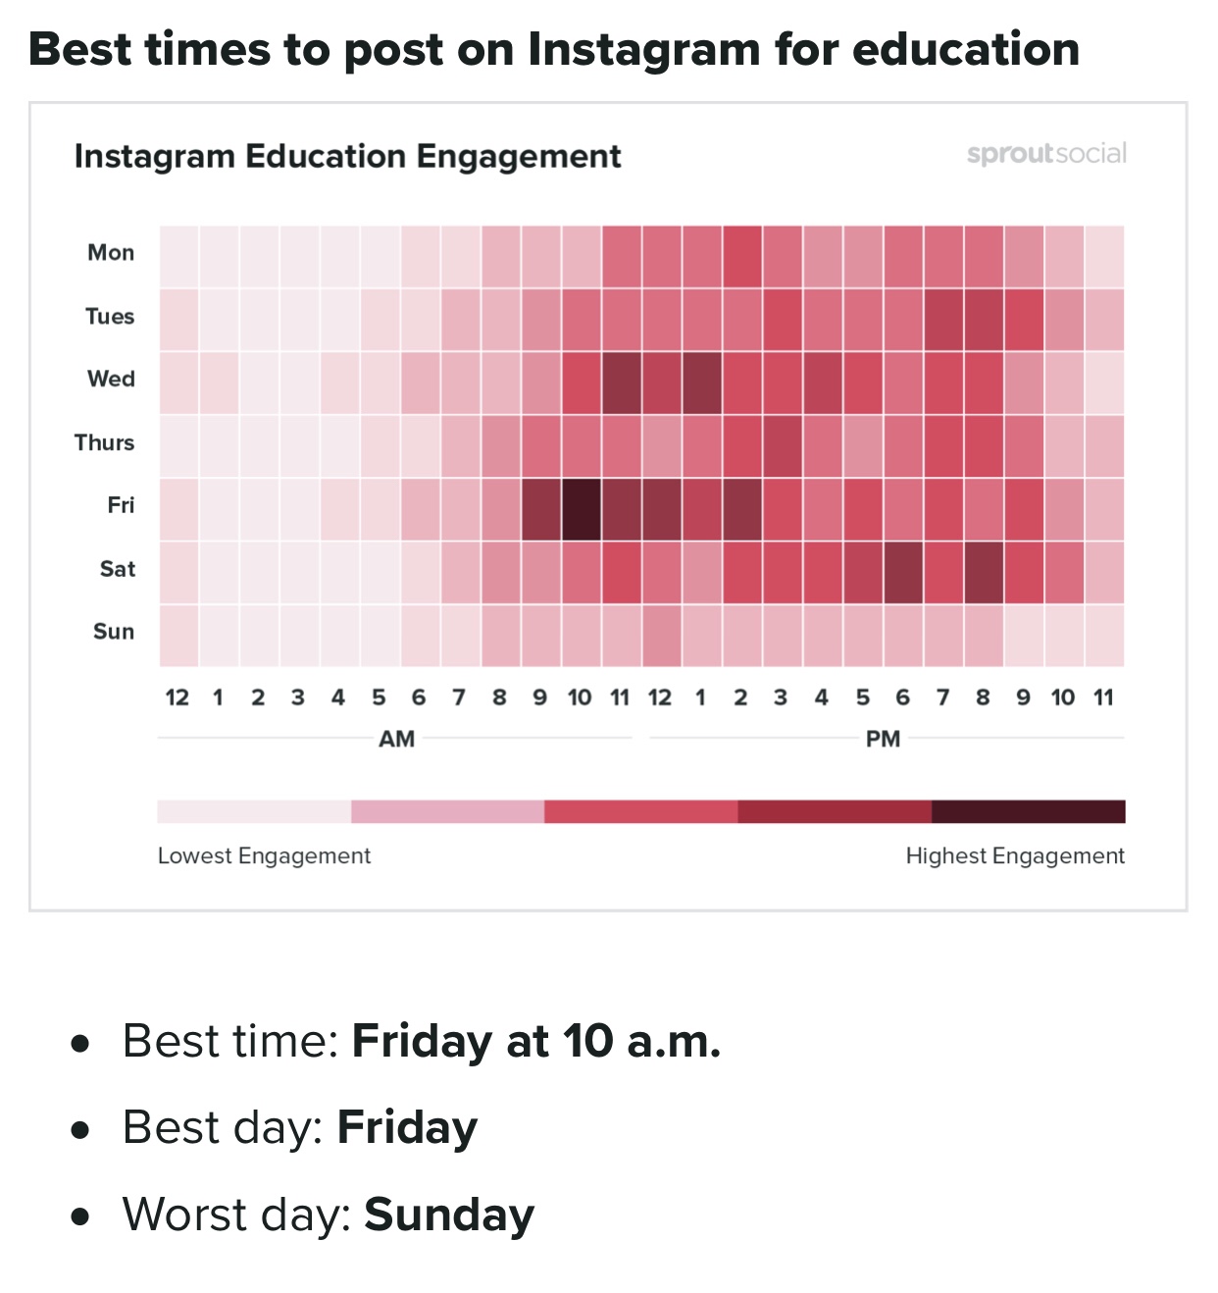Click the Sun row label
The image size is (1218, 1293).
coord(114,632)
